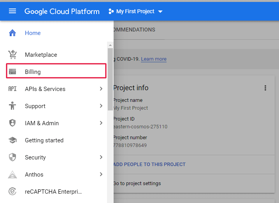This screenshot has width=279, height=203.
Task: Open the Recommendations tab
Action: pos(134,30)
